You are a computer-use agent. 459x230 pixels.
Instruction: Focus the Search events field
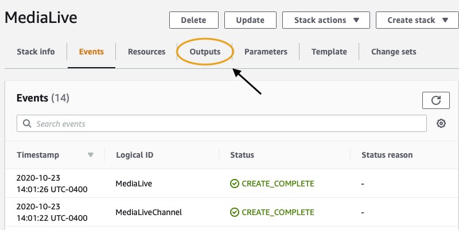221,123
